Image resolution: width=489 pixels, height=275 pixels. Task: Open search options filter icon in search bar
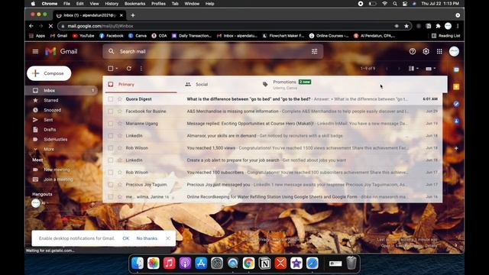[314, 51]
